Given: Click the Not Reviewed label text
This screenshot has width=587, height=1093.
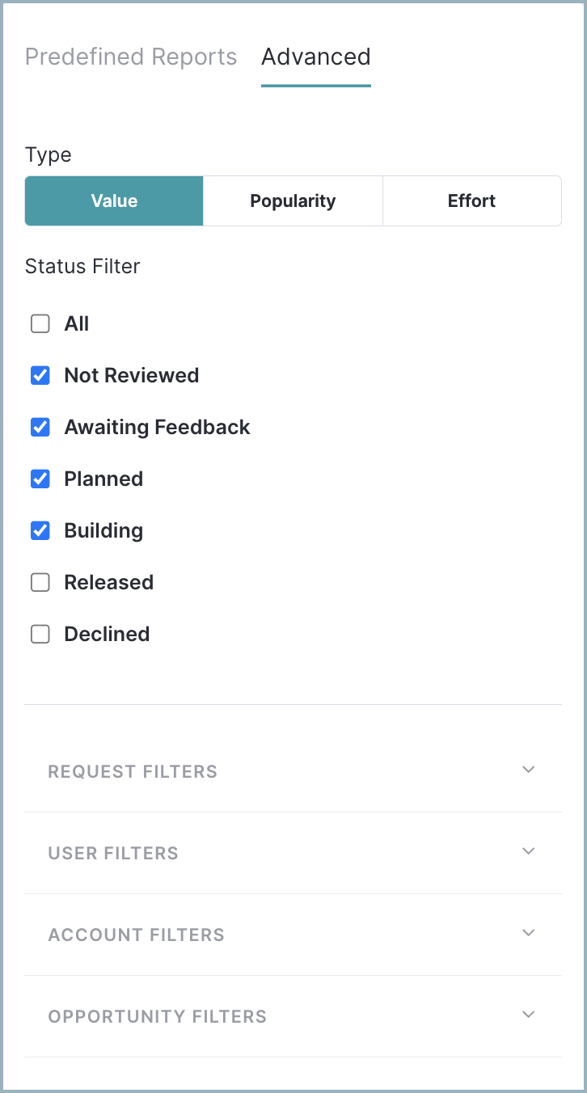Looking at the screenshot, I should (132, 376).
